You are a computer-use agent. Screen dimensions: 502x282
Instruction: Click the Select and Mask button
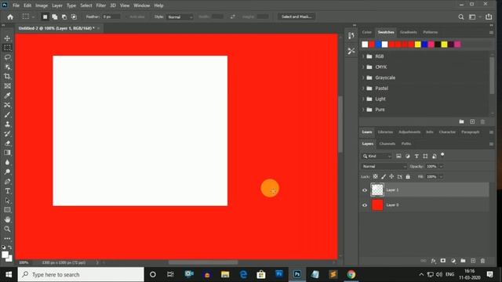click(x=296, y=16)
